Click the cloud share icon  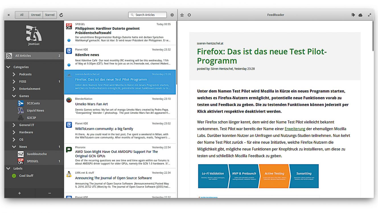pyautogui.click(x=360, y=15)
